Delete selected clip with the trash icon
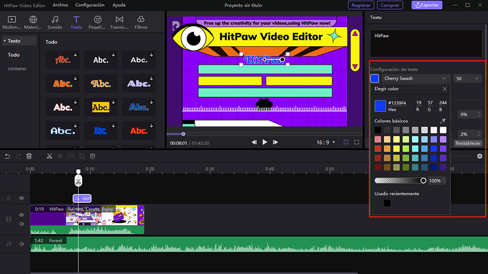 click(29, 156)
